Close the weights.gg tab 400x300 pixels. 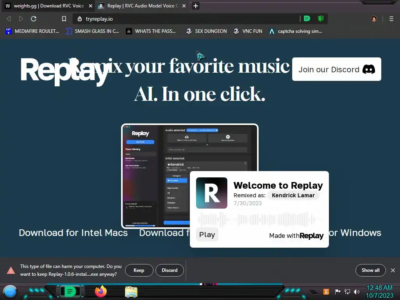90,6
